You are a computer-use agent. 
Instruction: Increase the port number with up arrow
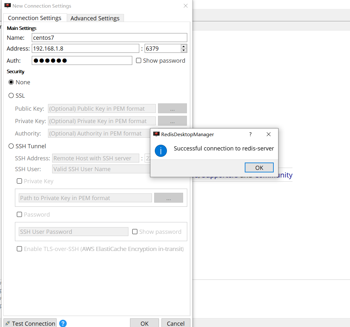click(x=183, y=46)
